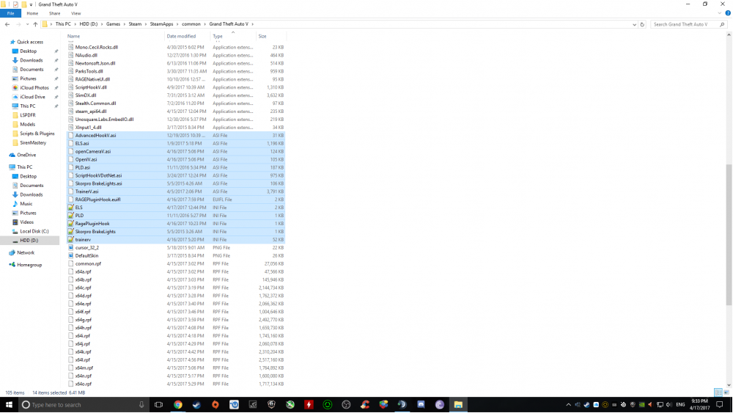Open the Home ribbon tab
733x413 pixels.
(32, 13)
